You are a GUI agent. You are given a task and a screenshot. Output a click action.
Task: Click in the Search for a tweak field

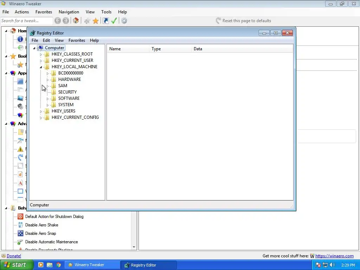click(x=27, y=21)
